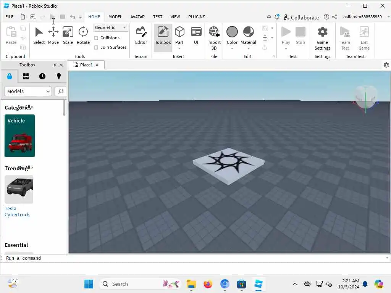This screenshot has width=391, height=293.
Task: Insert a new Part
Action: [x=179, y=35]
